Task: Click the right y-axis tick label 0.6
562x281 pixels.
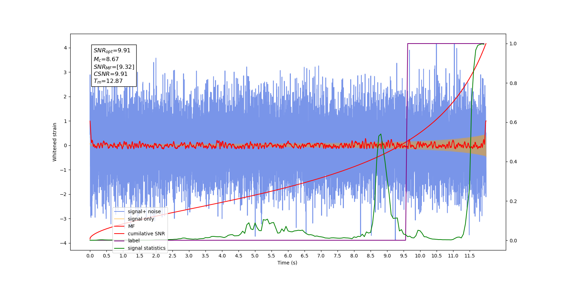Action: (513, 122)
